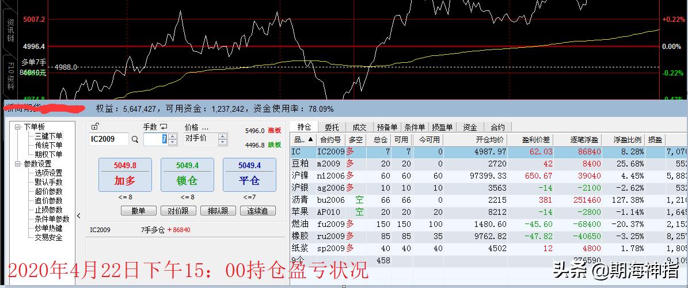Collapse the left tree panel with the chevron
The width and height of the screenshot is (688, 288).
coord(78,215)
